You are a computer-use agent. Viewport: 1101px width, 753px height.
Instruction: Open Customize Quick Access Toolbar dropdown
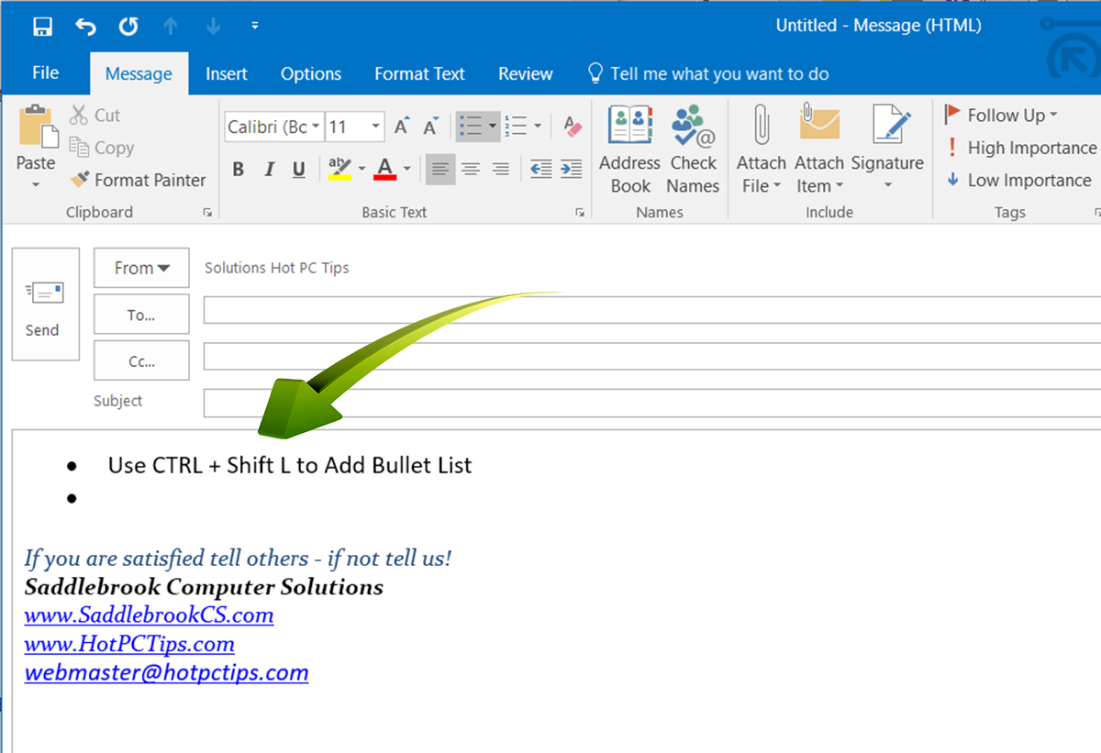254,26
